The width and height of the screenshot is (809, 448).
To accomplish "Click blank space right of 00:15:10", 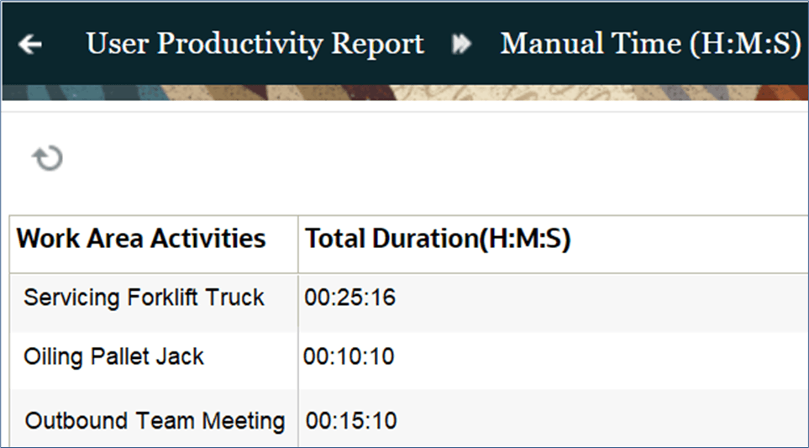I will tap(588, 420).
